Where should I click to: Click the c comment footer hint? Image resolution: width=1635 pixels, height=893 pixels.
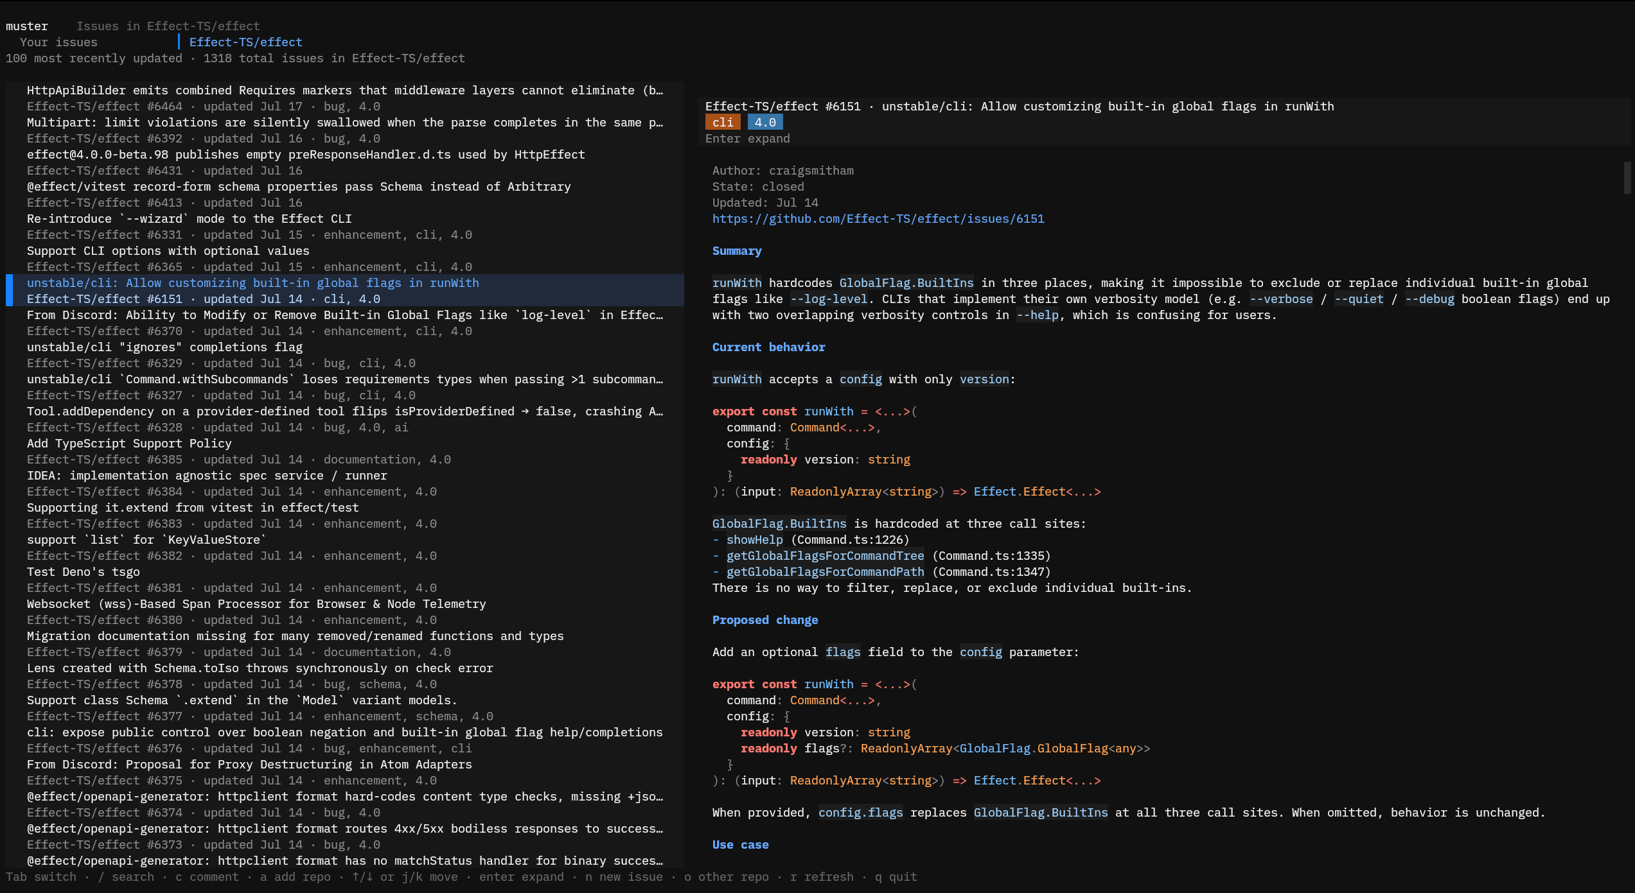[x=207, y=877]
